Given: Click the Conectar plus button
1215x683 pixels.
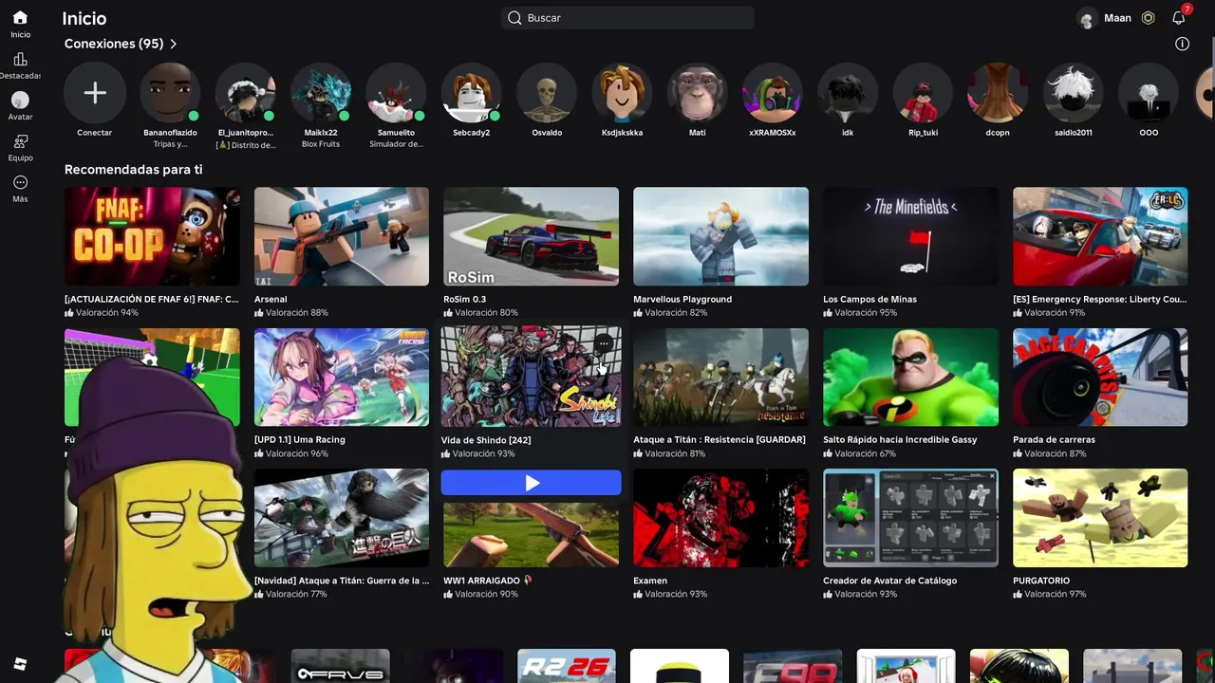Looking at the screenshot, I should (x=94, y=93).
